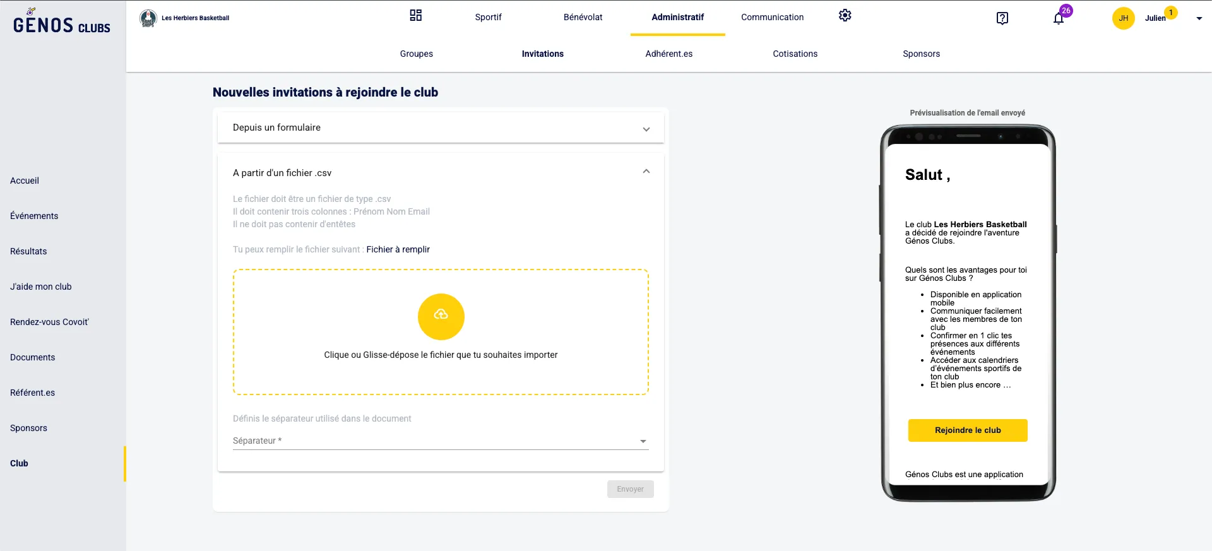Click the 'Salut ,' greeting in the preview

pyautogui.click(x=927, y=175)
